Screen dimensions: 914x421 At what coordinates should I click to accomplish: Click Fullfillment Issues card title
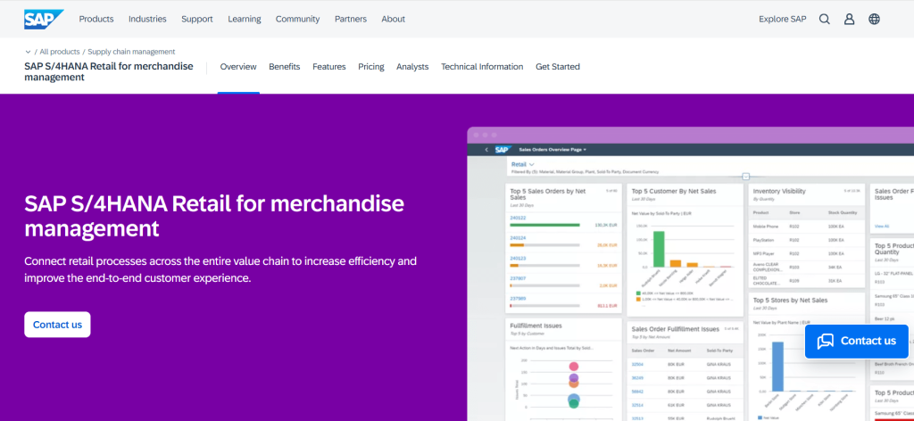(x=536, y=326)
